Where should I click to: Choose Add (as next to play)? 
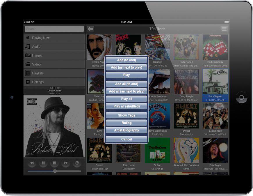point(126,67)
